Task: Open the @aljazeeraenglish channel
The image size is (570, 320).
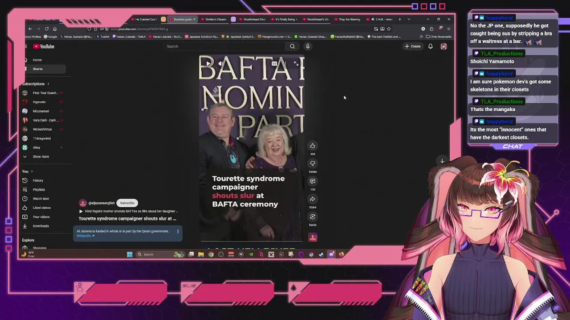Action: [x=102, y=203]
